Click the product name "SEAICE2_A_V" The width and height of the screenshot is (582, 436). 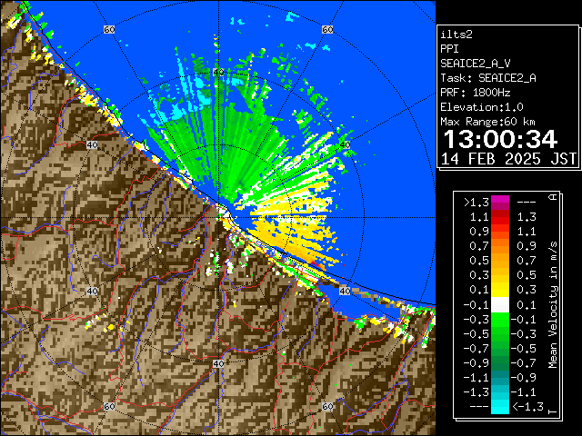476,64
